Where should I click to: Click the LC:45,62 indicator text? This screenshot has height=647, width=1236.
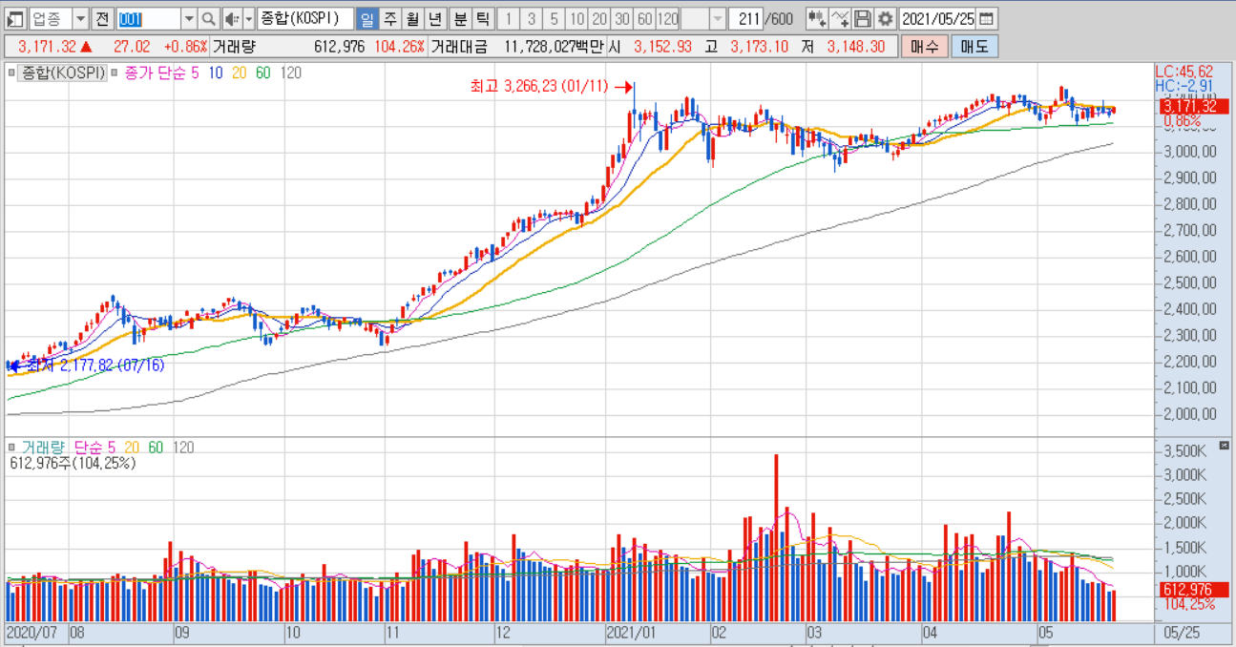(x=1184, y=72)
